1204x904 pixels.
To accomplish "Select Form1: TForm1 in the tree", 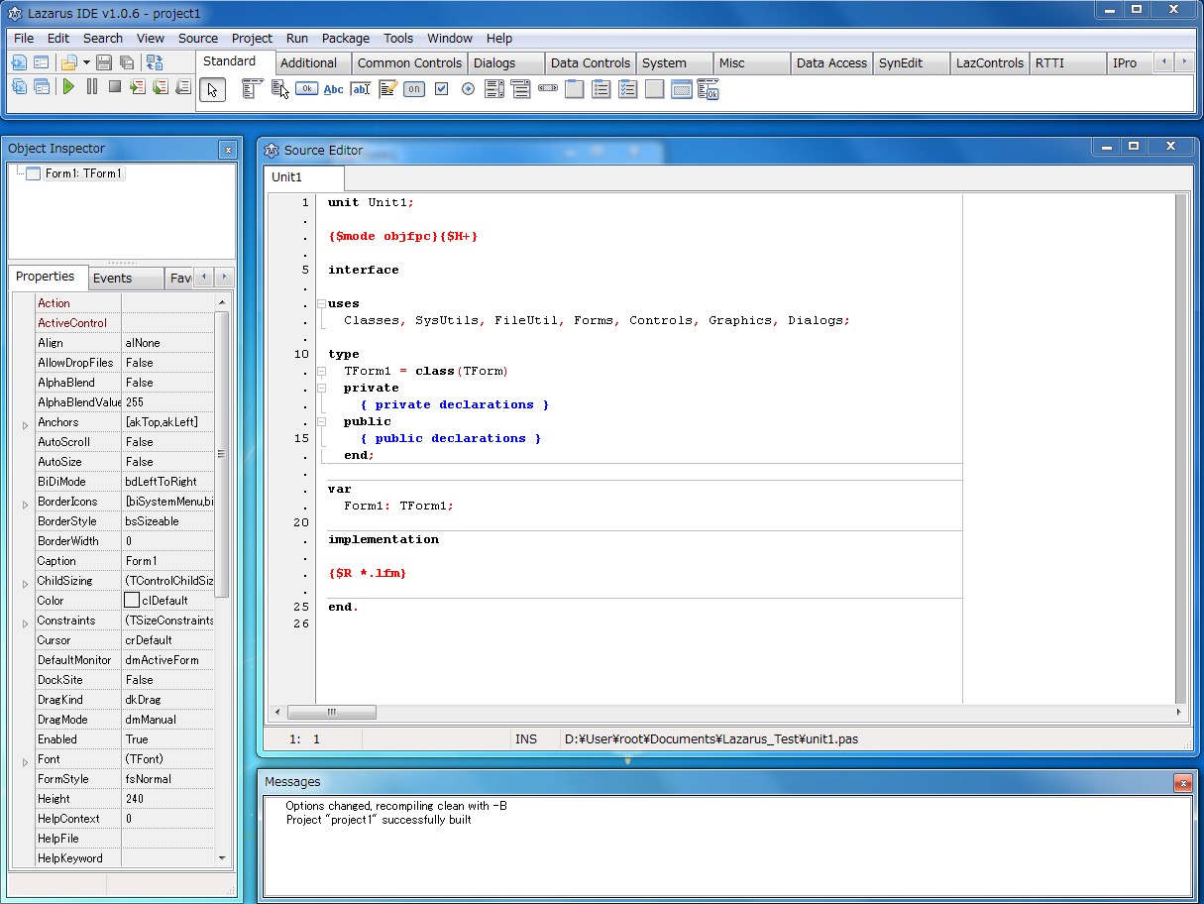I will pyautogui.click(x=83, y=173).
